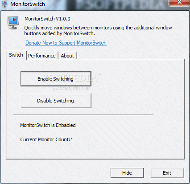This screenshot has height=184, width=190.
Task: Click the 'buttons added by MonitorSwitch' text line
Action: (x=59, y=33)
